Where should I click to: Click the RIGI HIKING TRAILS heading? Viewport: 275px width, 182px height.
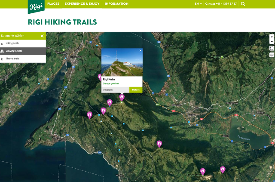[62, 22]
